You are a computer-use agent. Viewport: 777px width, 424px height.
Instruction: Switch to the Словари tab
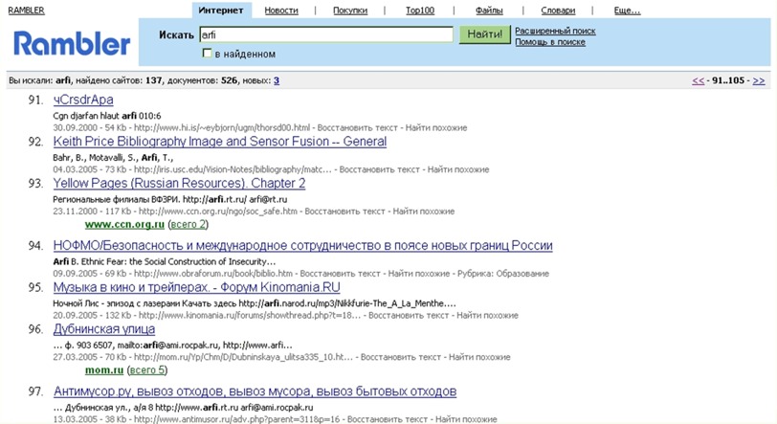[558, 11]
